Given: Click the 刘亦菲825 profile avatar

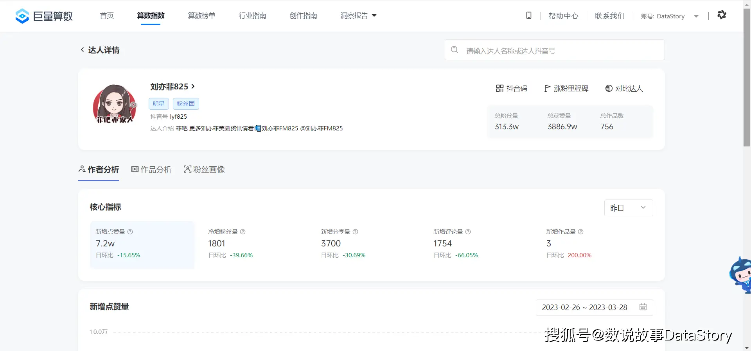Looking at the screenshot, I should [115, 104].
